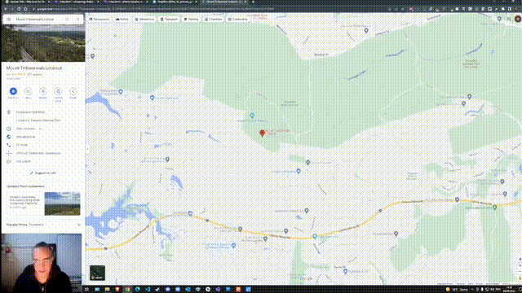
Task: Open the lookout header photo
Action: tap(43, 43)
